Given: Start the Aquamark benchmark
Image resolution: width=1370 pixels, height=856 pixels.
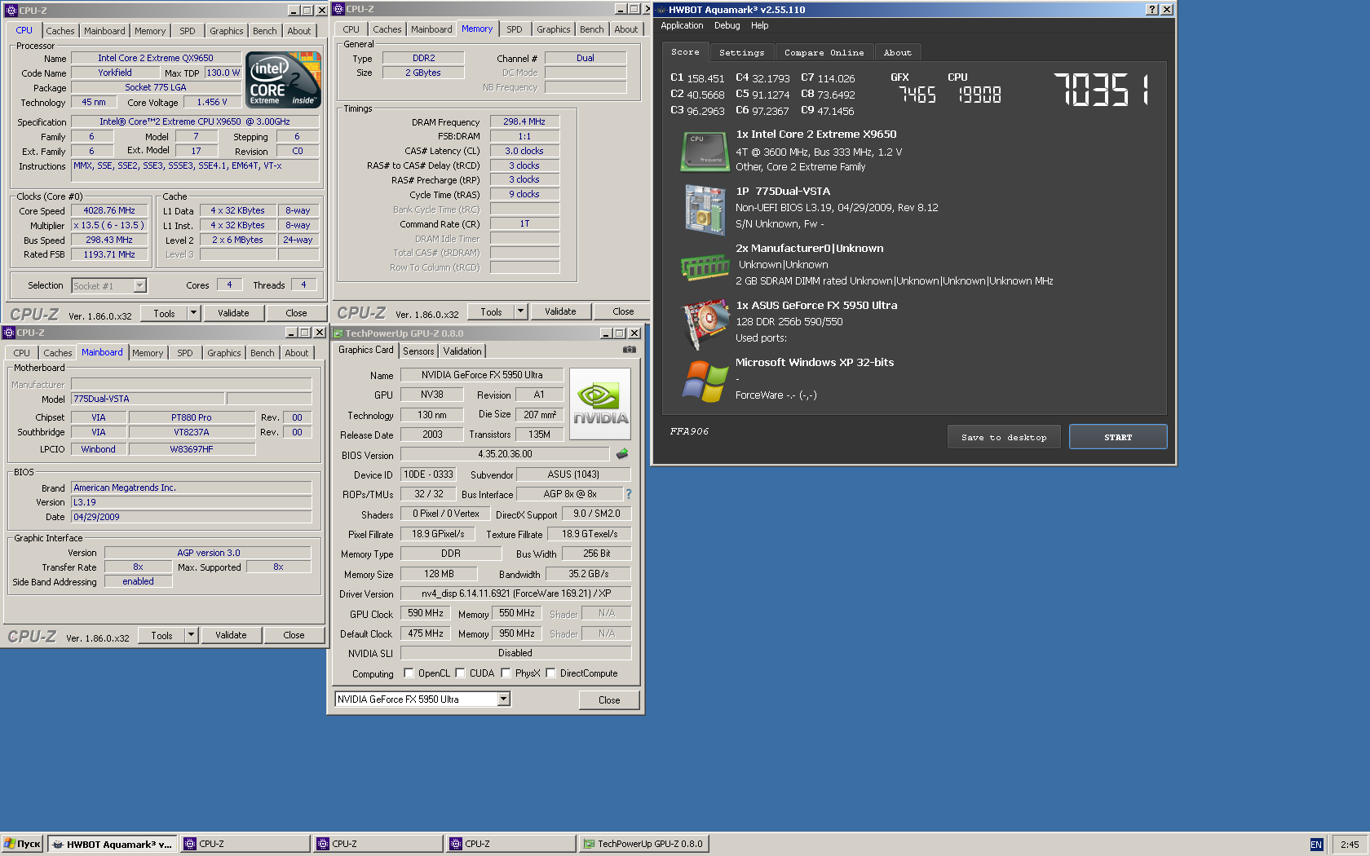Looking at the screenshot, I should pyautogui.click(x=1118, y=437).
